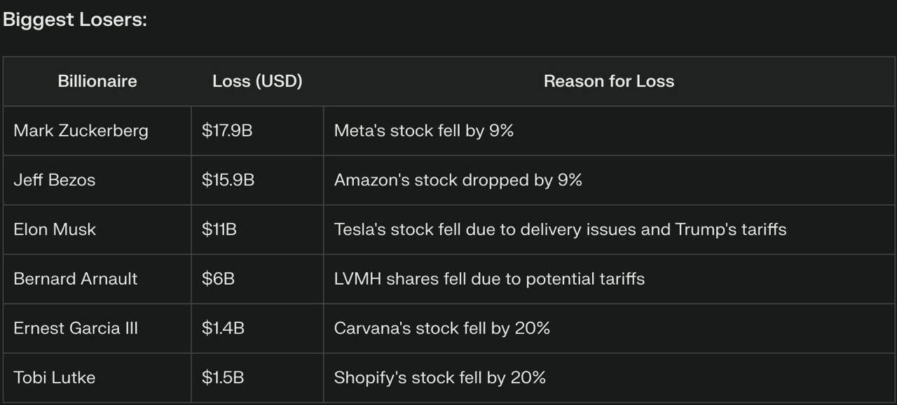Click the $6B loss value

pos(218,278)
